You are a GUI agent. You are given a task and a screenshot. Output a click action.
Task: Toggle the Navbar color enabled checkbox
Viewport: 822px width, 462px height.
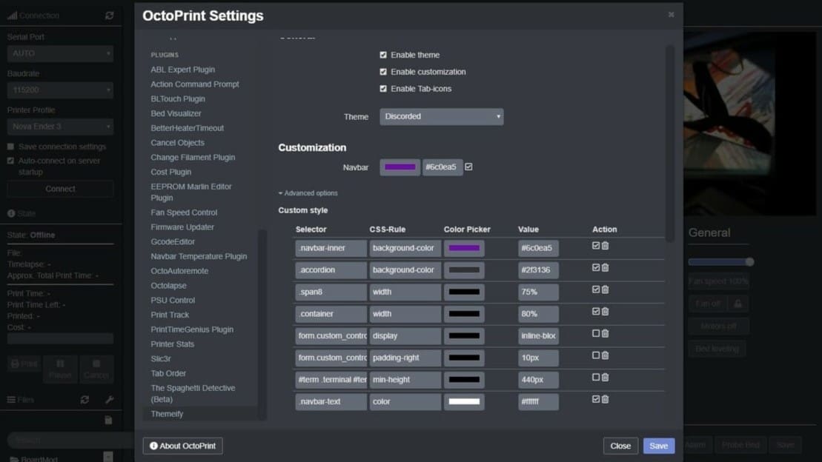(468, 167)
